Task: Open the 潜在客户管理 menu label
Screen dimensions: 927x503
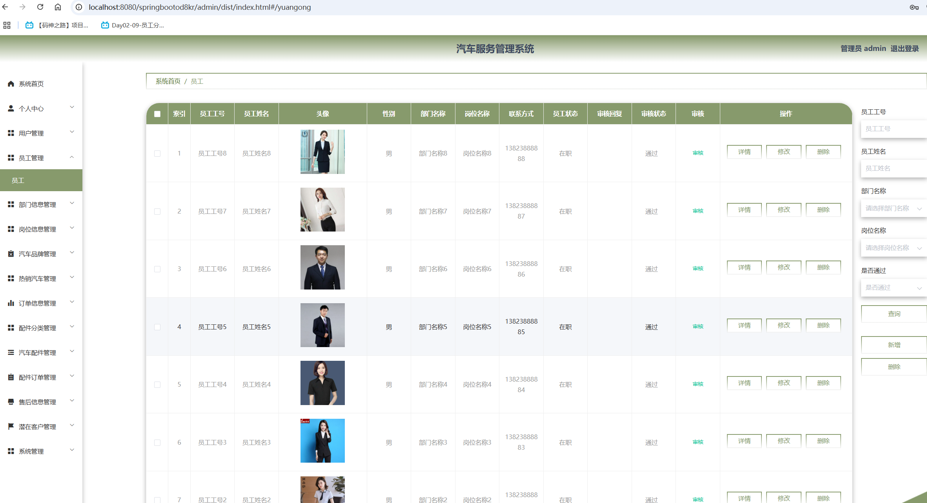Action: pyautogui.click(x=37, y=427)
